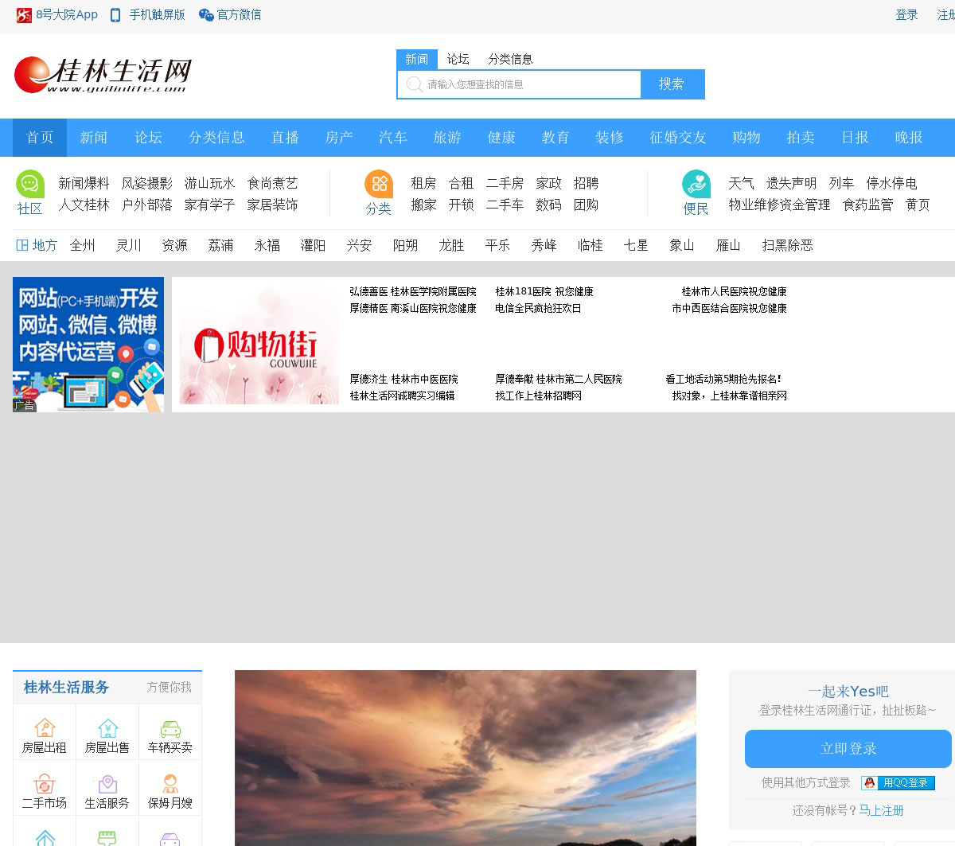Click the QQ penguin login button
Image resolution: width=955 pixels, height=846 pixels.
(898, 783)
